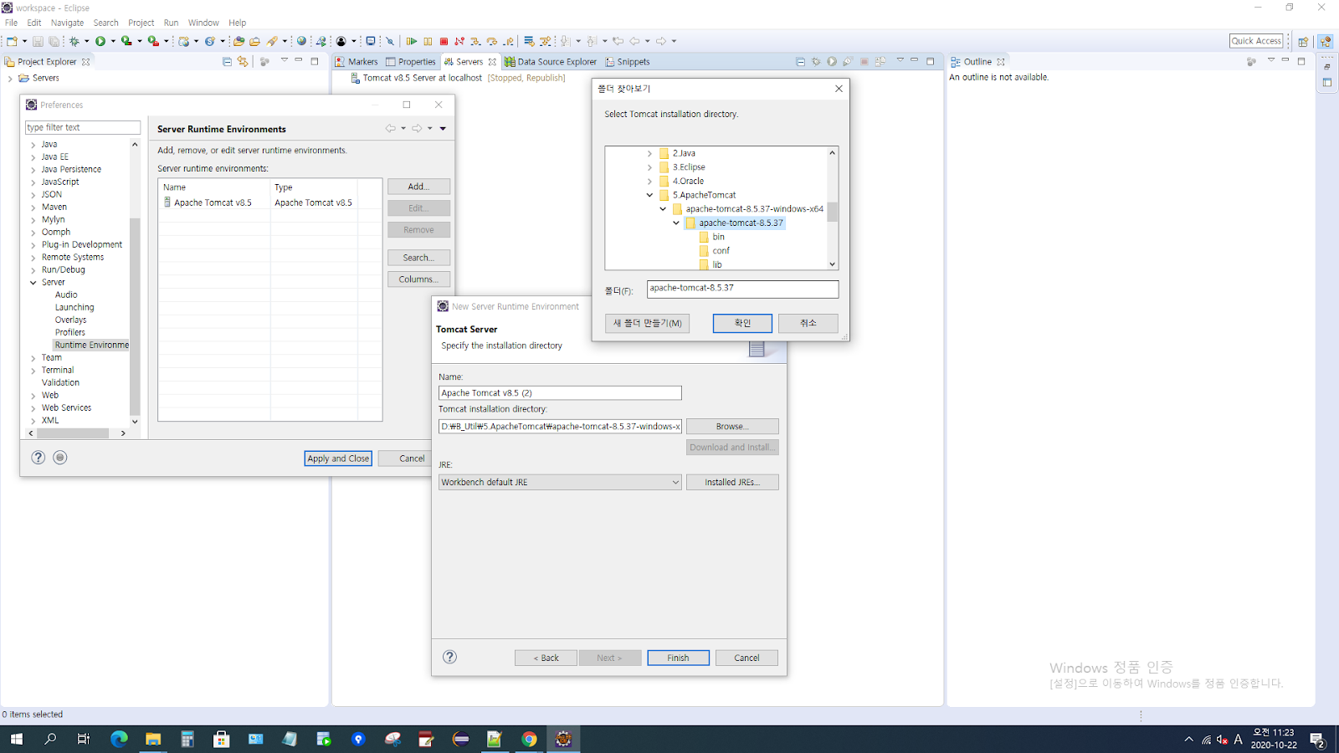Click the help icon in Preferences dialog

(x=38, y=458)
